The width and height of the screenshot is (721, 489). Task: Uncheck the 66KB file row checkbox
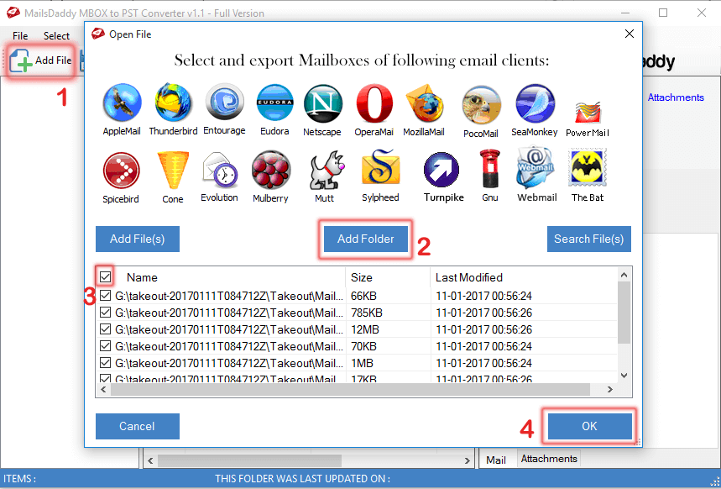tap(105, 296)
